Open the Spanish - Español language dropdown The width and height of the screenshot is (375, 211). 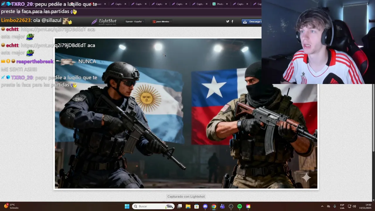tap(134, 22)
